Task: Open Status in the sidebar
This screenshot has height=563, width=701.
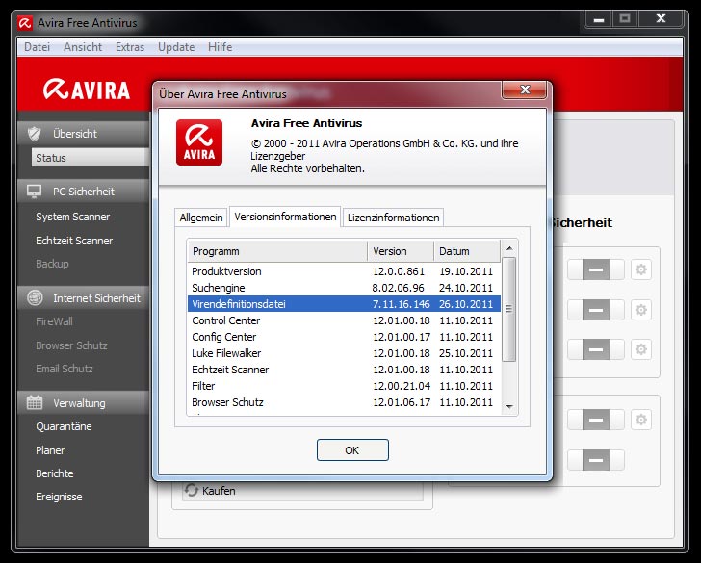Action: (91, 158)
